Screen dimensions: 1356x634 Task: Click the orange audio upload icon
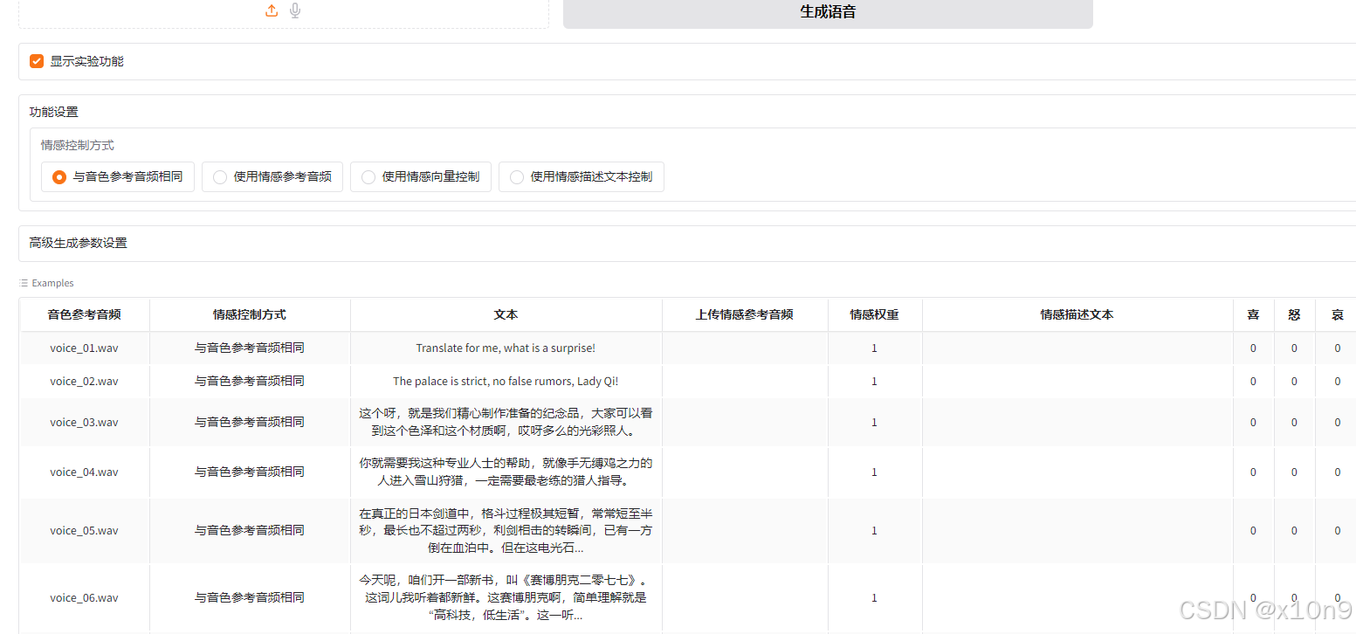click(272, 10)
